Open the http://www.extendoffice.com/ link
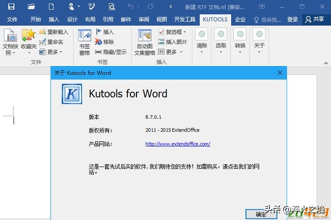 click(178, 144)
